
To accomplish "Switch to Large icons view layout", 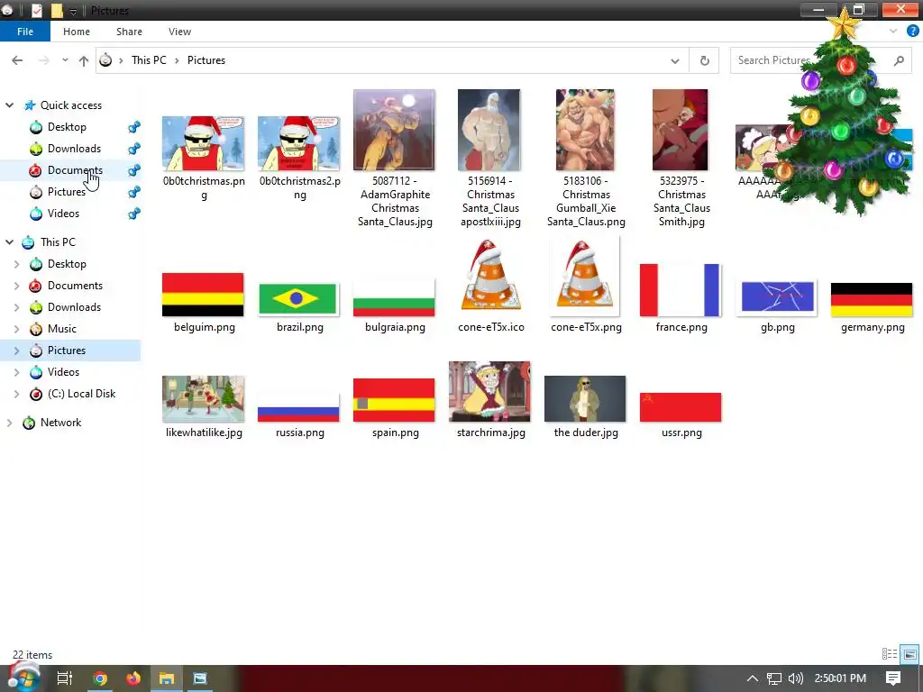I will 910,654.
